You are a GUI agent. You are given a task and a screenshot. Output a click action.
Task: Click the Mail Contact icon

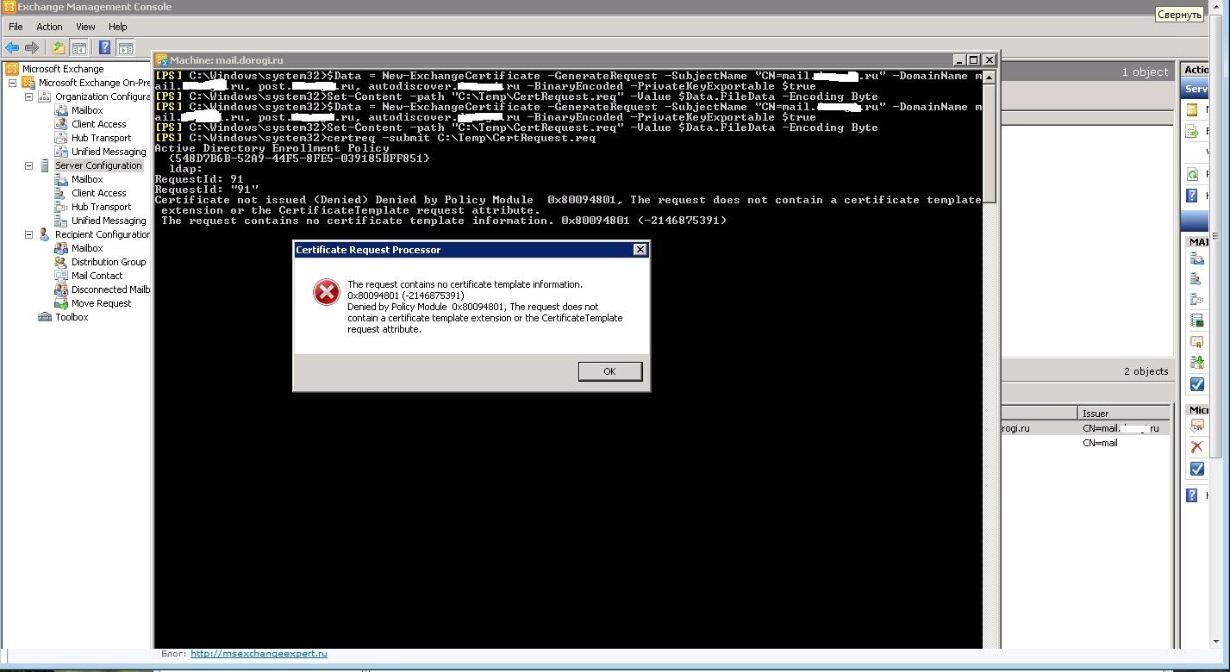pos(61,276)
